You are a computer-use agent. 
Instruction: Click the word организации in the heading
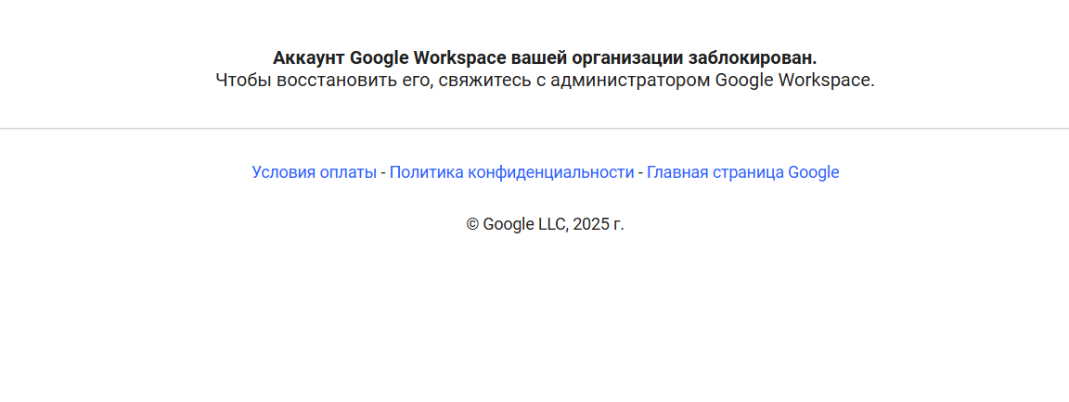pos(626,58)
